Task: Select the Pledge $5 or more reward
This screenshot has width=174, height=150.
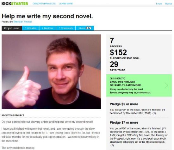Action: point(124,104)
